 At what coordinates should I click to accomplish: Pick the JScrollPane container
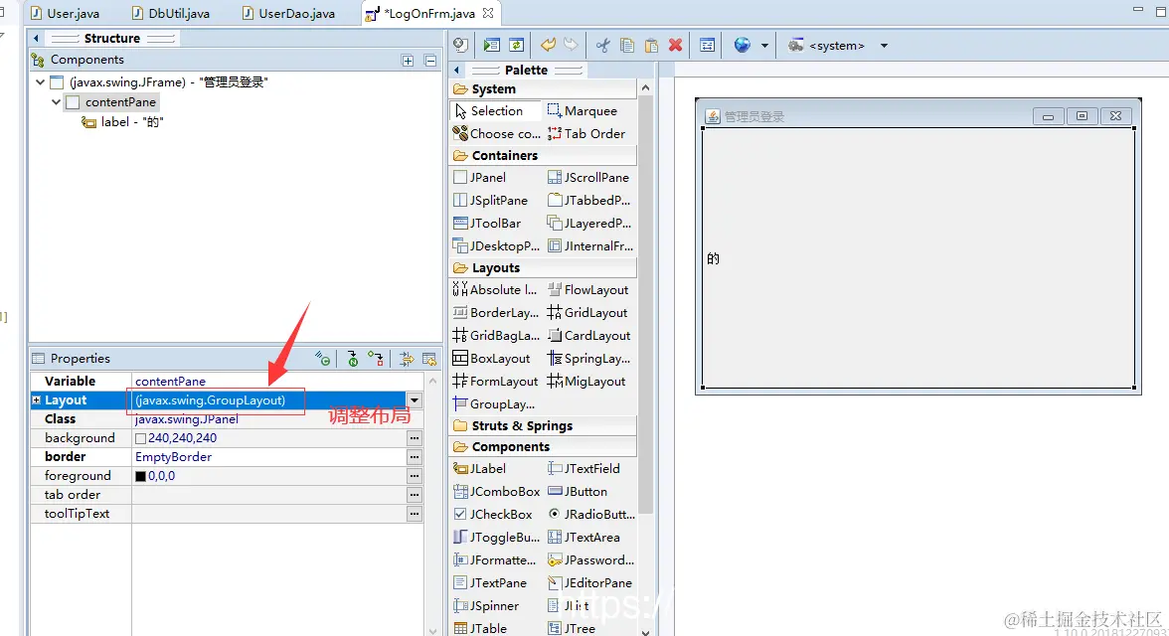point(588,178)
